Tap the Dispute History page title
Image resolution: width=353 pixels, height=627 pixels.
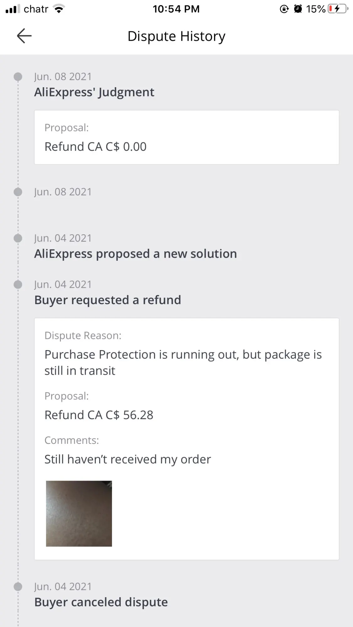[176, 36]
